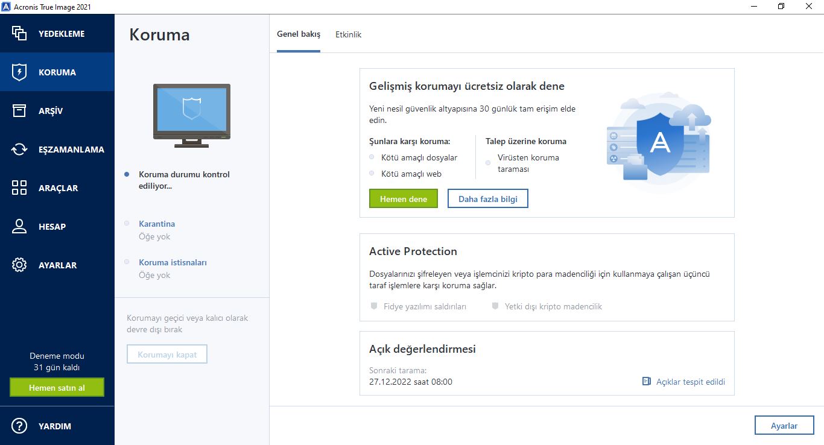
Task: Click the Virüsten koruma taraması item
Action: point(528,163)
